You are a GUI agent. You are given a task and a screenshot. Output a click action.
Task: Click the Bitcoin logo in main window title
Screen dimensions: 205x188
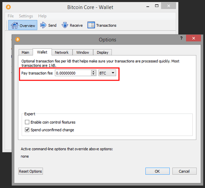point(8,7)
